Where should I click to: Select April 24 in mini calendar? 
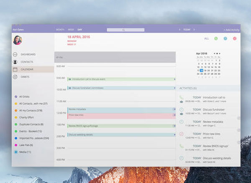point(198,74)
